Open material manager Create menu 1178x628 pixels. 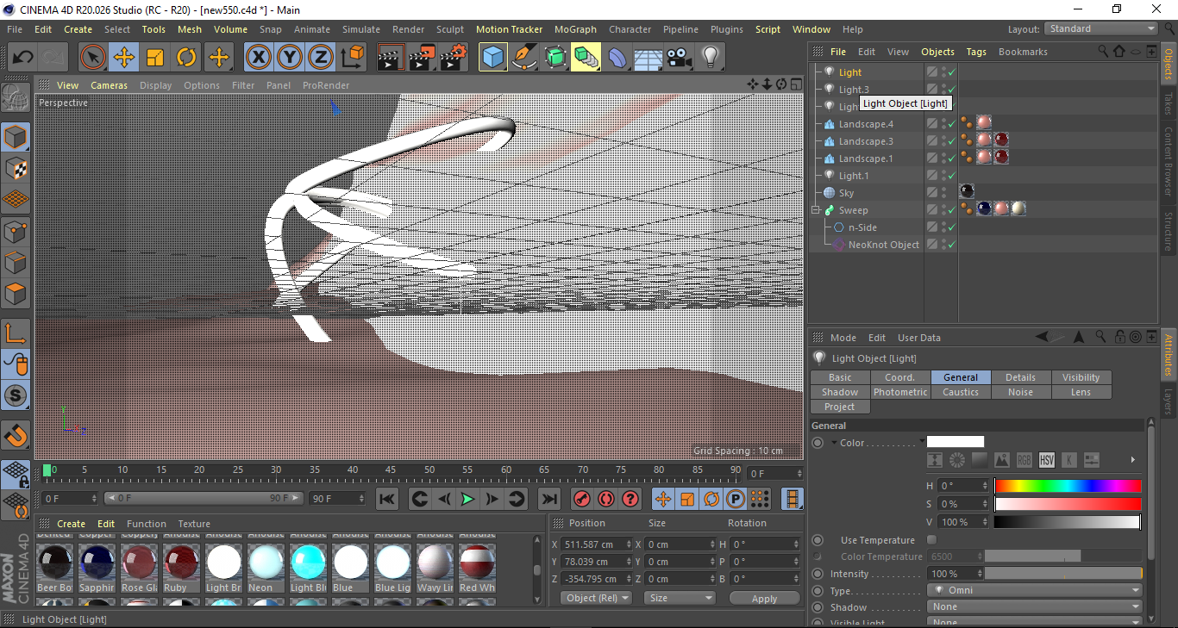(72, 524)
